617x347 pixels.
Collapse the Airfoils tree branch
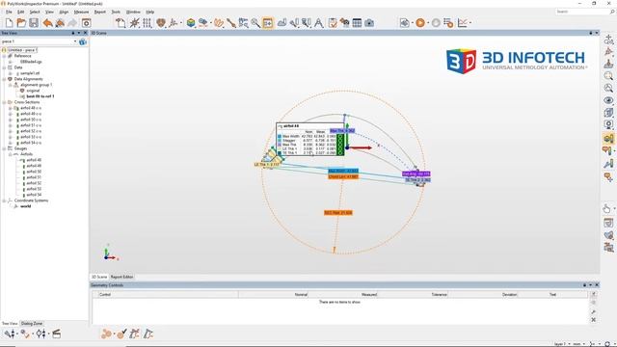(11, 154)
